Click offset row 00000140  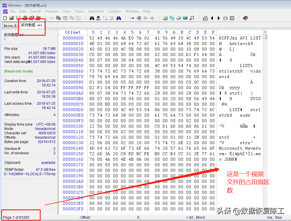[x=73, y=148]
